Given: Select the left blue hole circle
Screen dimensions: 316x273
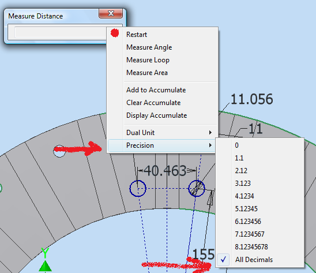Looking at the screenshot, I should (138, 189).
